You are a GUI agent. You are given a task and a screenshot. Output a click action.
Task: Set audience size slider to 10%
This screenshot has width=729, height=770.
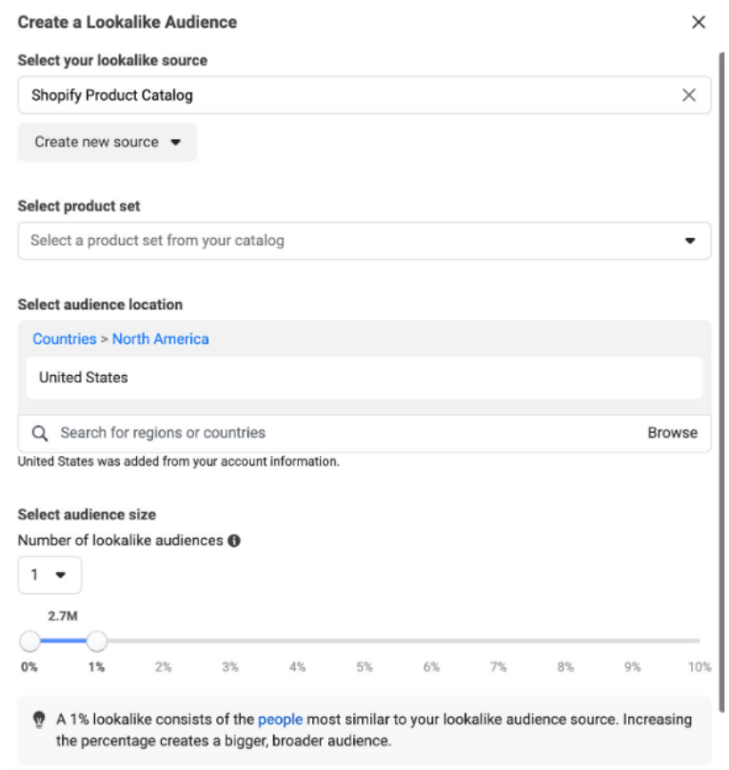[699, 641]
